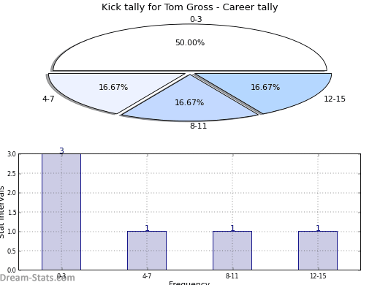Screen dimensions: 380x285
Task: Click the 12-15 x-axis tick label
Action: click(x=318, y=276)
